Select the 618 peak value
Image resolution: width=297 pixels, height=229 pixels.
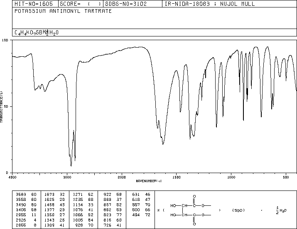click(136, 200)
